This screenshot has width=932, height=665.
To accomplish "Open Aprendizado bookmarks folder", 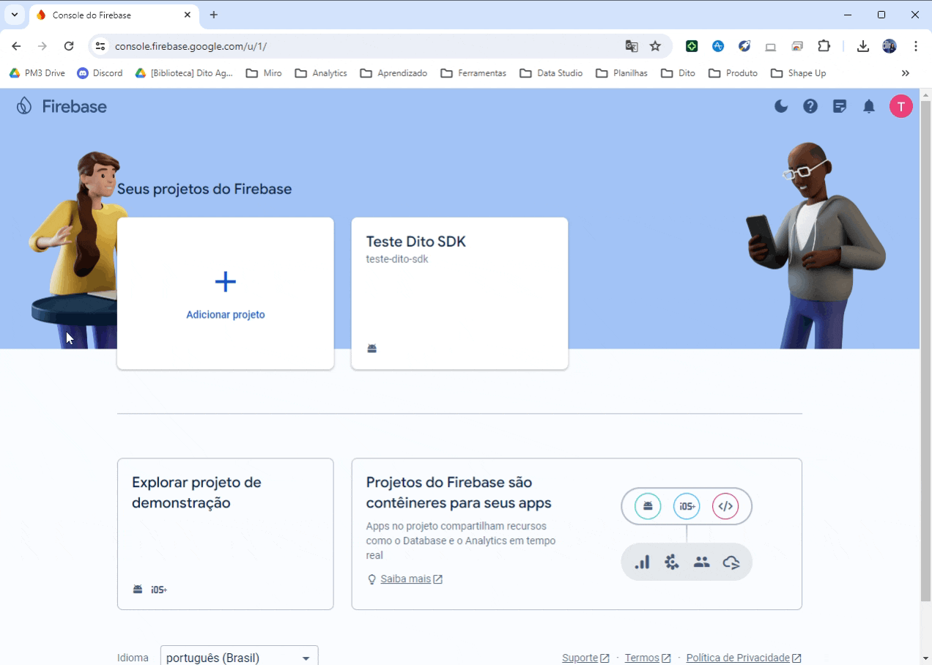I will (x=393, y=73).
